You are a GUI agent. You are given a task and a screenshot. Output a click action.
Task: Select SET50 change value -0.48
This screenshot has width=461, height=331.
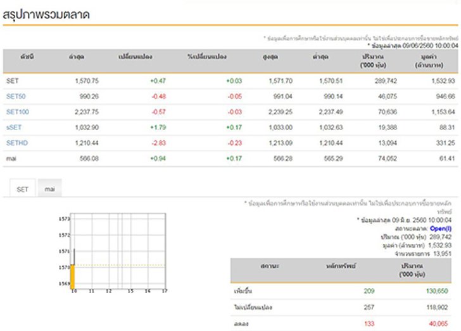(159, 96)
